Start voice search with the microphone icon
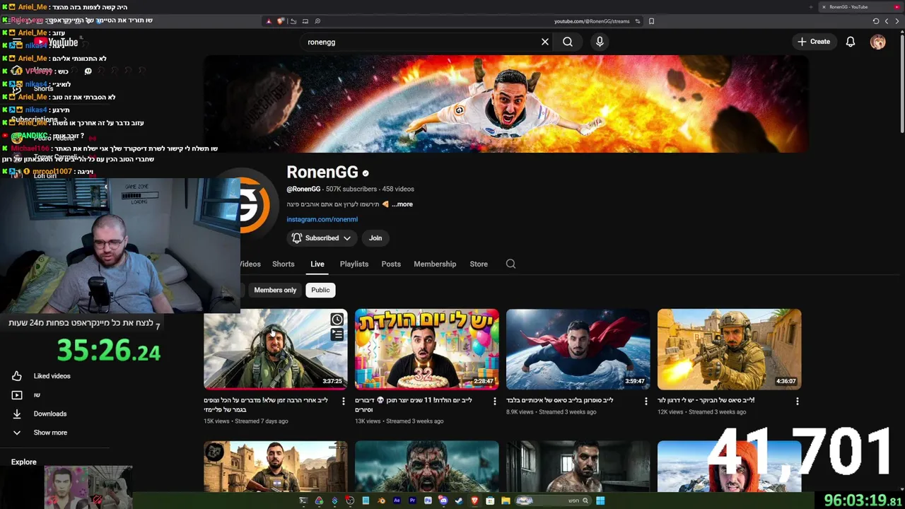 [600, 42]
